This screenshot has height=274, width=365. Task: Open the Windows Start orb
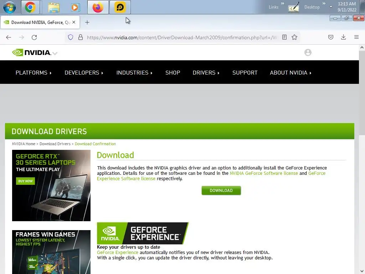[9, 7]
